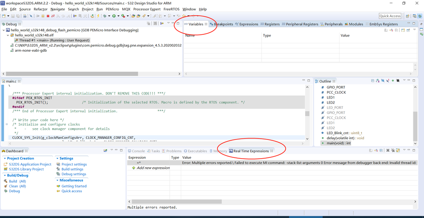
Task: Open the Processor Expert menu
Action: (x=147, y=9)
